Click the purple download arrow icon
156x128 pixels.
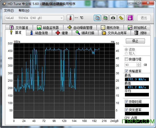tap(130, 18)
